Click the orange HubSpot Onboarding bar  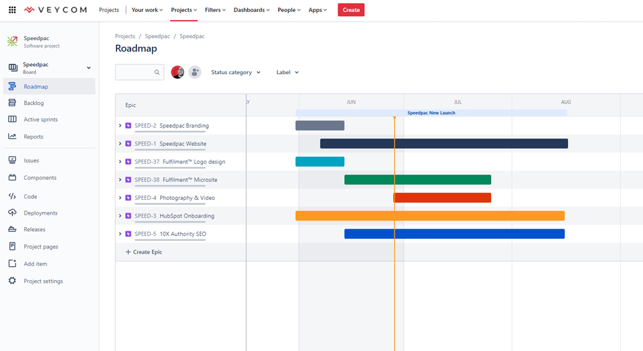coord(430,215)
